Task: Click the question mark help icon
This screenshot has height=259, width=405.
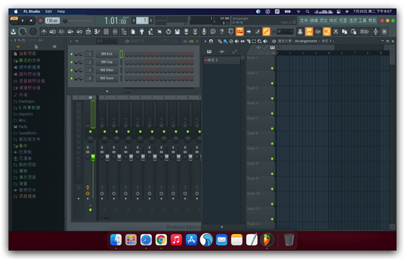Action: (x=222, y=32)
